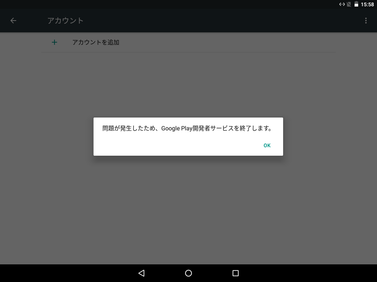Tap OK to dismiss the error dialog
Viewport: 377px width, 282px height.
point(267,145)
